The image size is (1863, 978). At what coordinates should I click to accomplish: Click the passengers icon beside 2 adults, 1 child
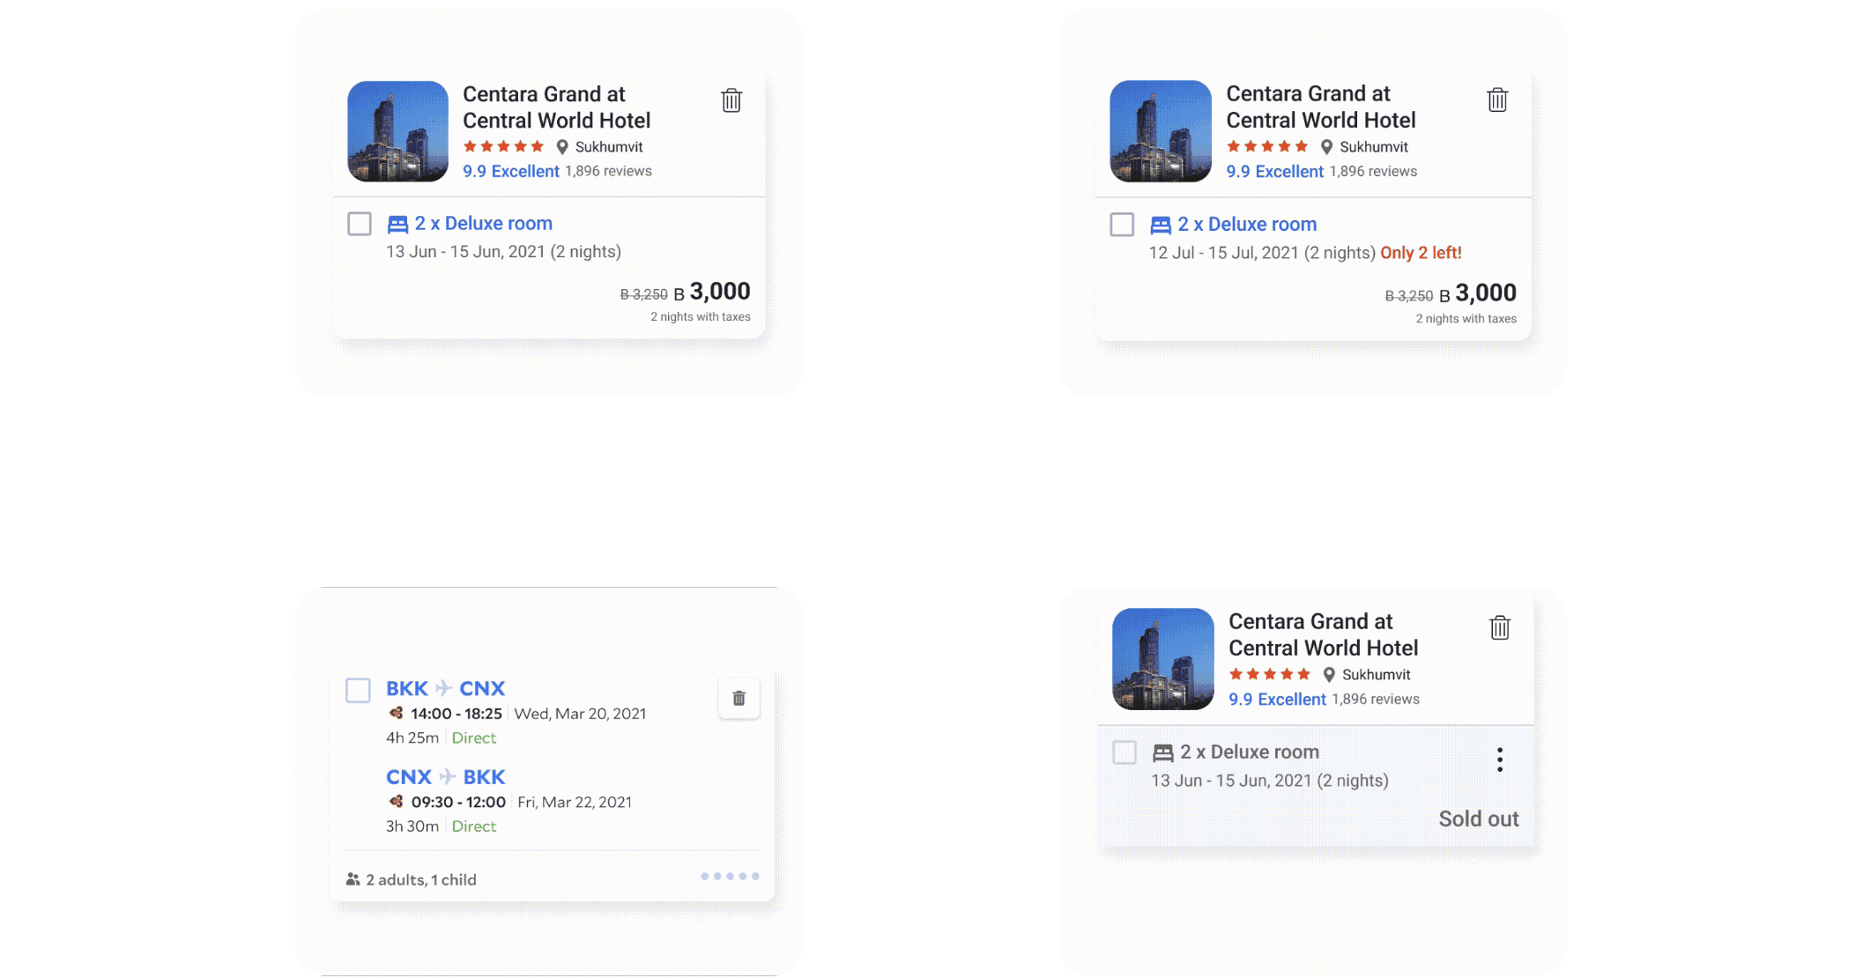pos(353,879)
